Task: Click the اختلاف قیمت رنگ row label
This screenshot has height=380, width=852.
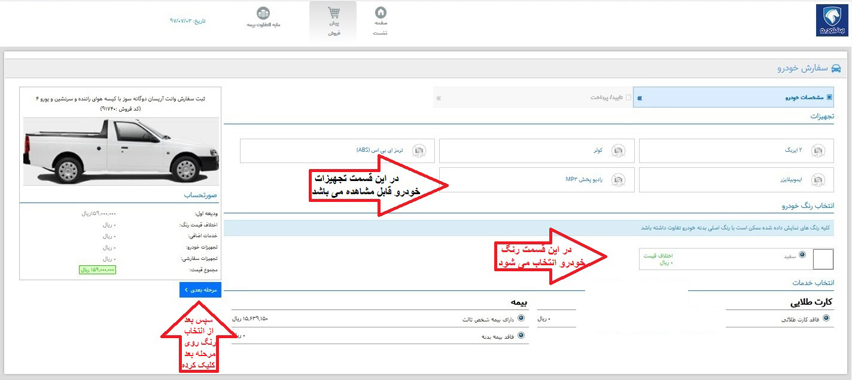Action: click(x=199, y=225)
